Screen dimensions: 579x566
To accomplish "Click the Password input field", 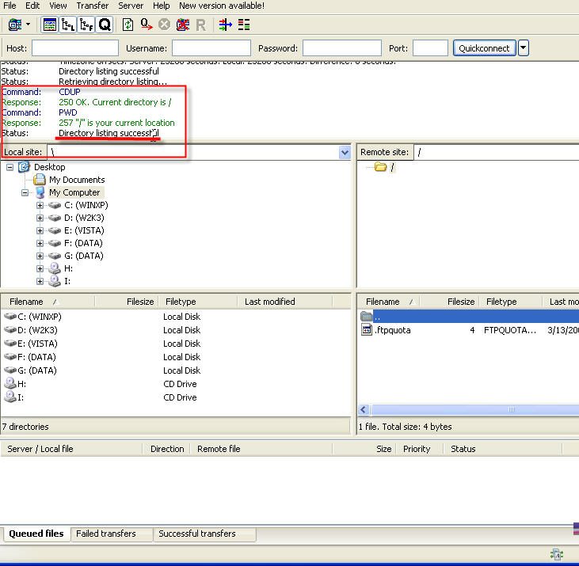I will 342,48.
